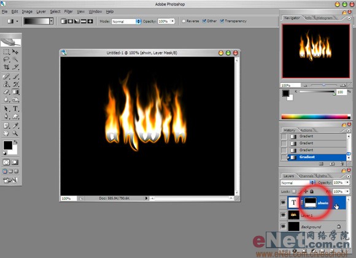Choose the radial gradient style icon

point(71,21)
